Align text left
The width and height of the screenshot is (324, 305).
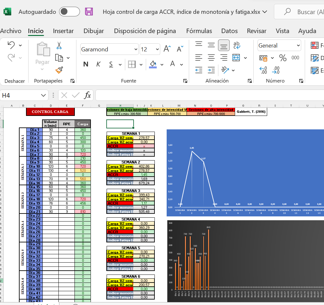click(199, 58)
